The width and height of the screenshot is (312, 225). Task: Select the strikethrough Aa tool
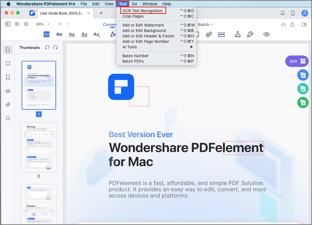[x=59, y=34]
